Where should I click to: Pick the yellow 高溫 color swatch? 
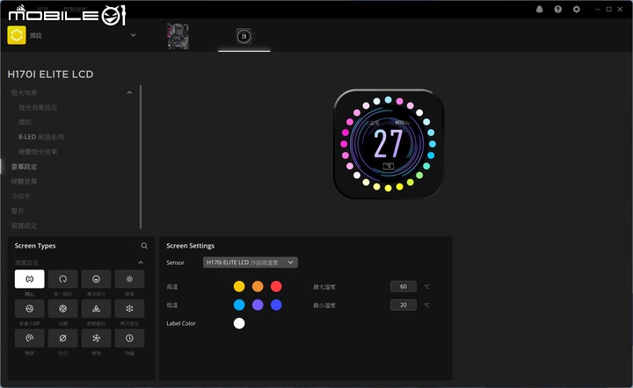239,286
